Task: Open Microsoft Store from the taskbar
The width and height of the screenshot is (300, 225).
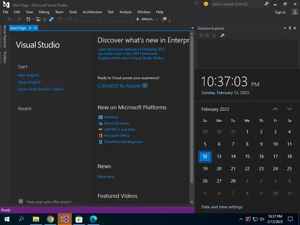Action: [x=79, y=219]
